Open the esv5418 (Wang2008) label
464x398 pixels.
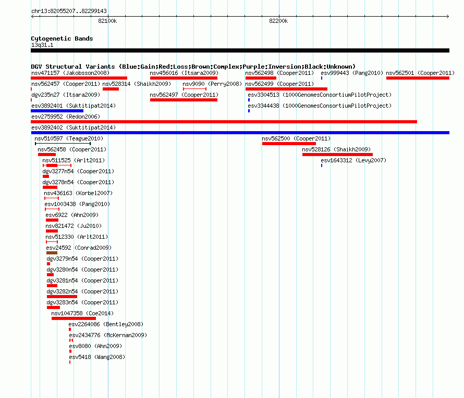97,357
